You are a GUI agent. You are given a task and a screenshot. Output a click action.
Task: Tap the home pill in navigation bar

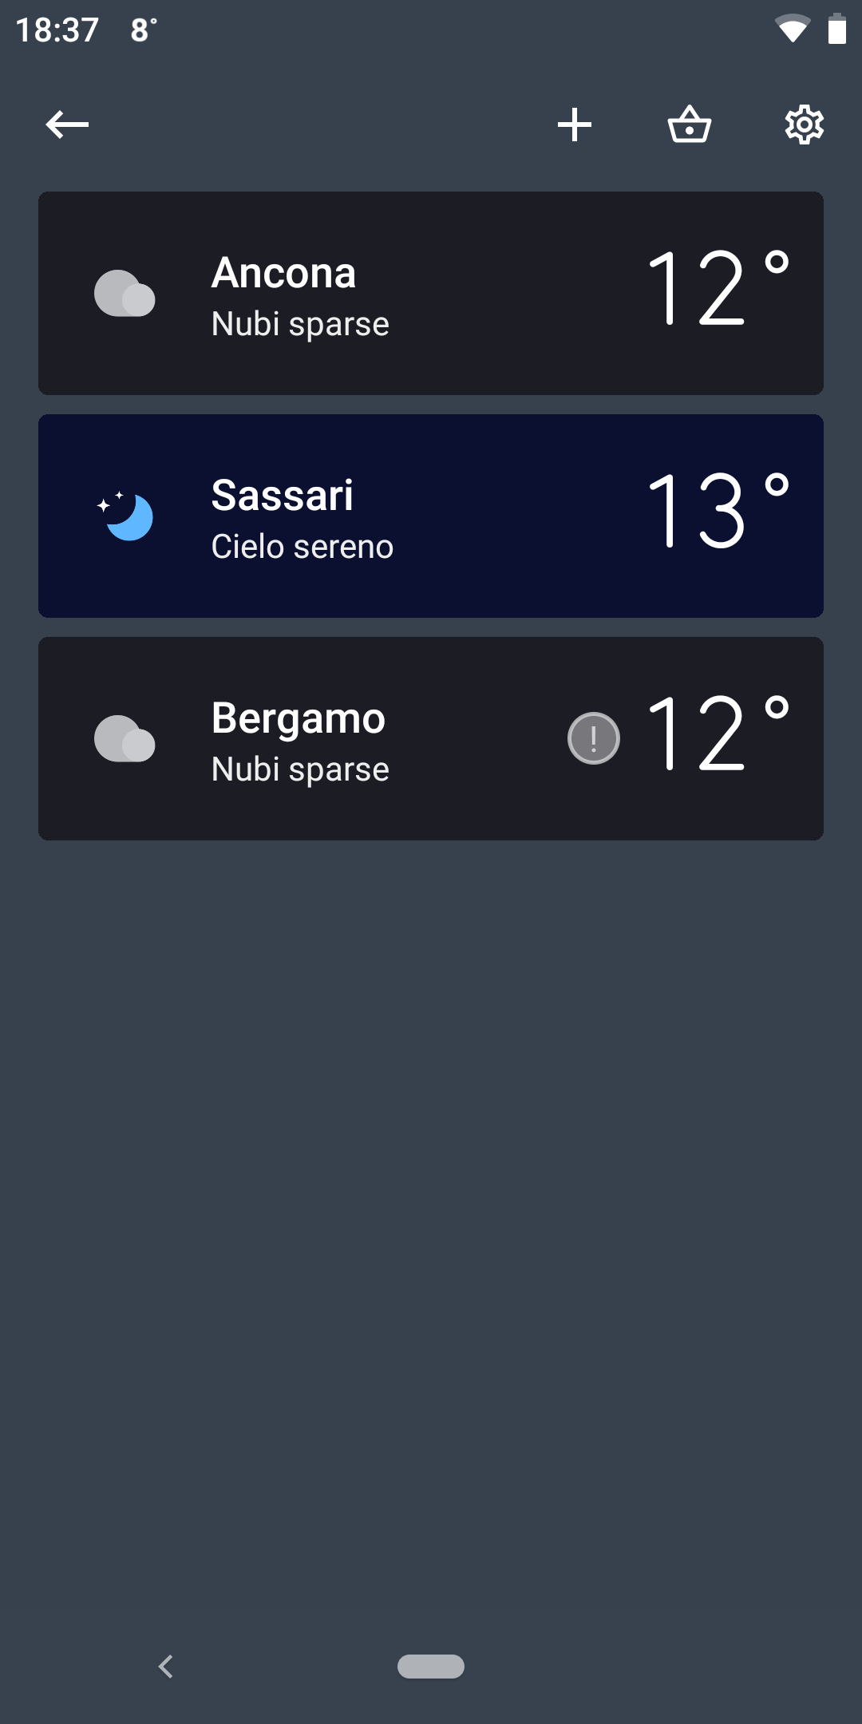[x=431, y=1667]
